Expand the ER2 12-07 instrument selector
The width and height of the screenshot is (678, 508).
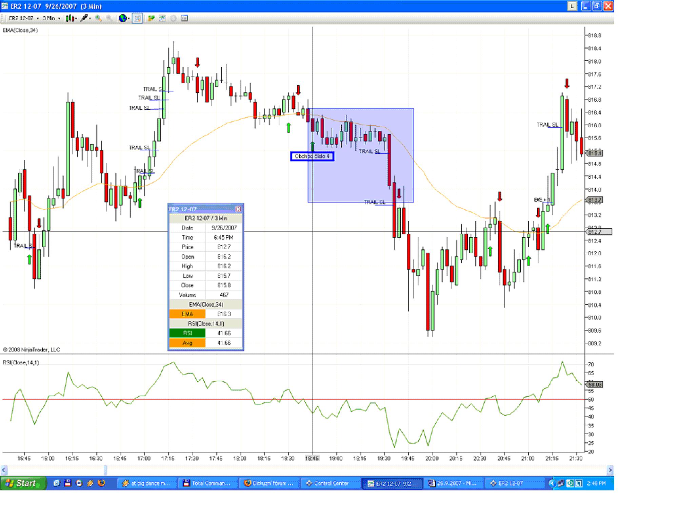[x=24, y=18]
